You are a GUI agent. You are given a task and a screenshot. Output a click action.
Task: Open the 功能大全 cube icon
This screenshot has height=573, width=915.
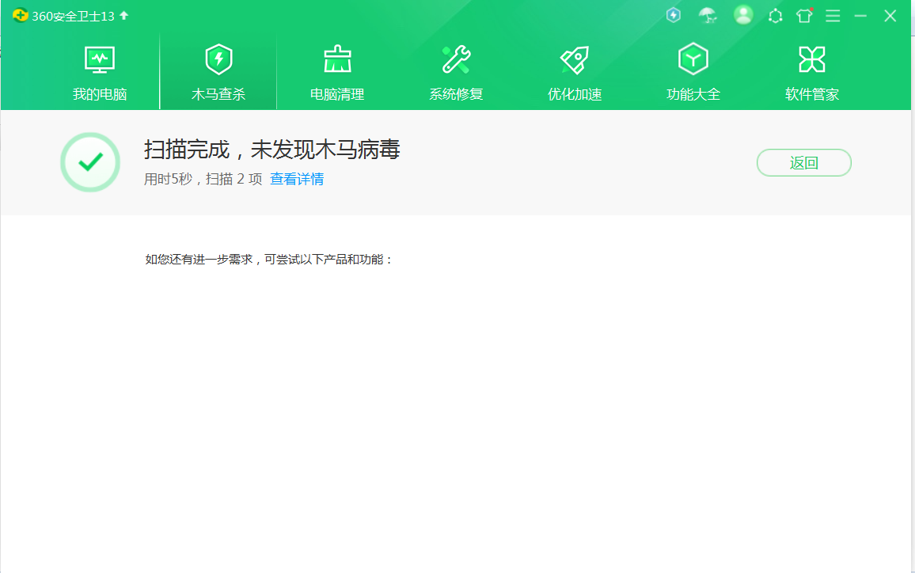tap(693, 59)
